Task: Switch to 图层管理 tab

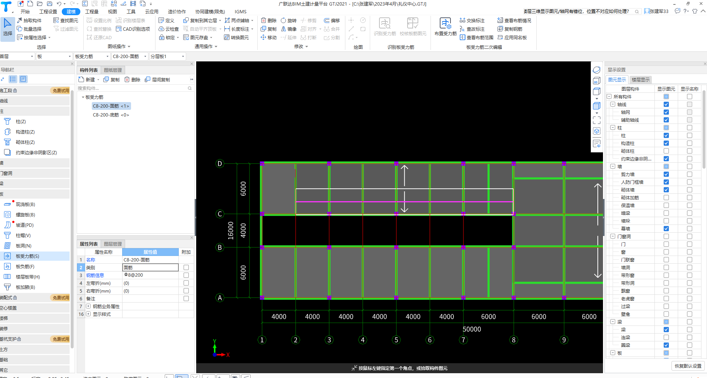Action: [113, 244]
